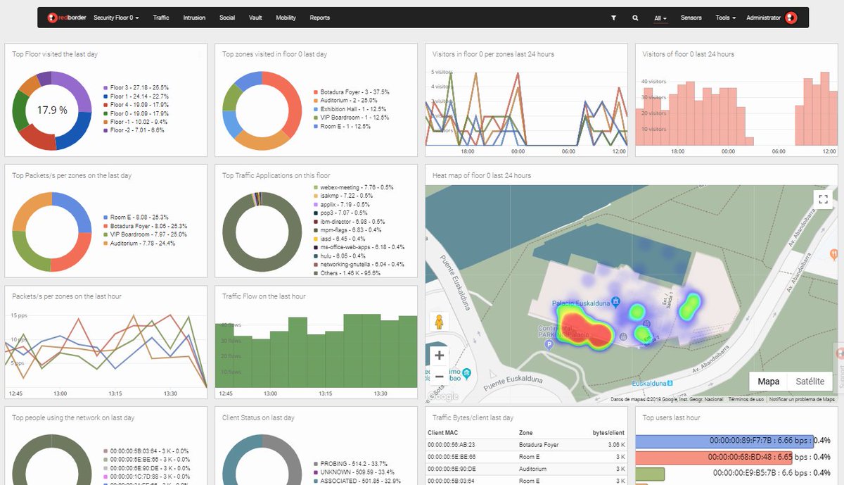The image size is (844, 485).
Task: Select table row 00:00:00:5E:BE:66
Action: [x=526, y=457]
